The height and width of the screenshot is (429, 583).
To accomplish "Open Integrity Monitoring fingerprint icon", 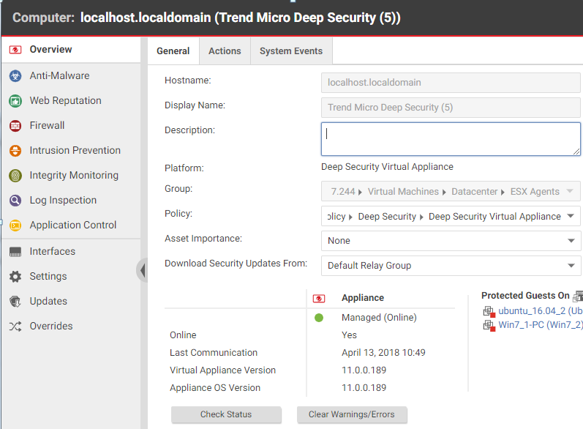I will click(x=15, y=176).
